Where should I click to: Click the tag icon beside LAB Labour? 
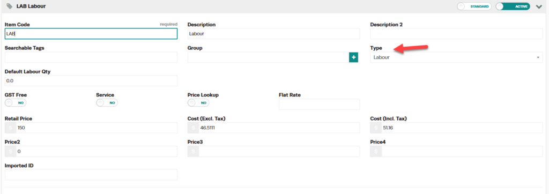pos(10,6)
